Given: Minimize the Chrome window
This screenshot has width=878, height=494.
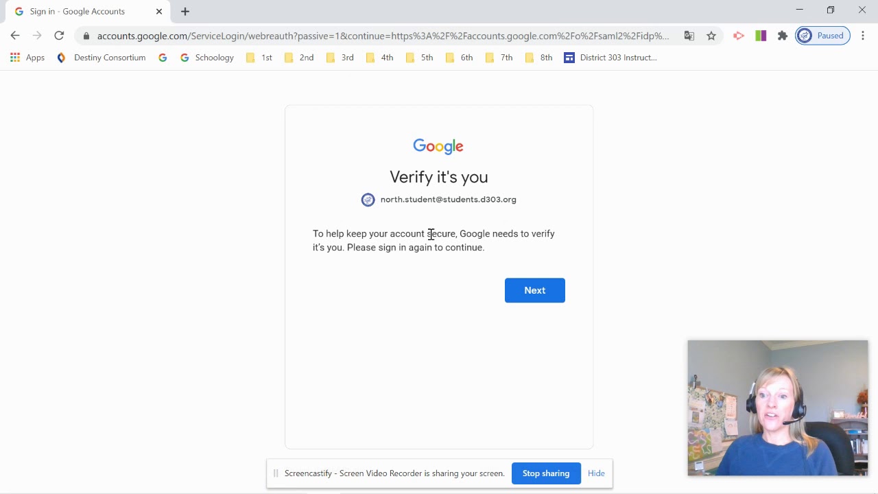Looking at the screenshot, I should (799, 10).
